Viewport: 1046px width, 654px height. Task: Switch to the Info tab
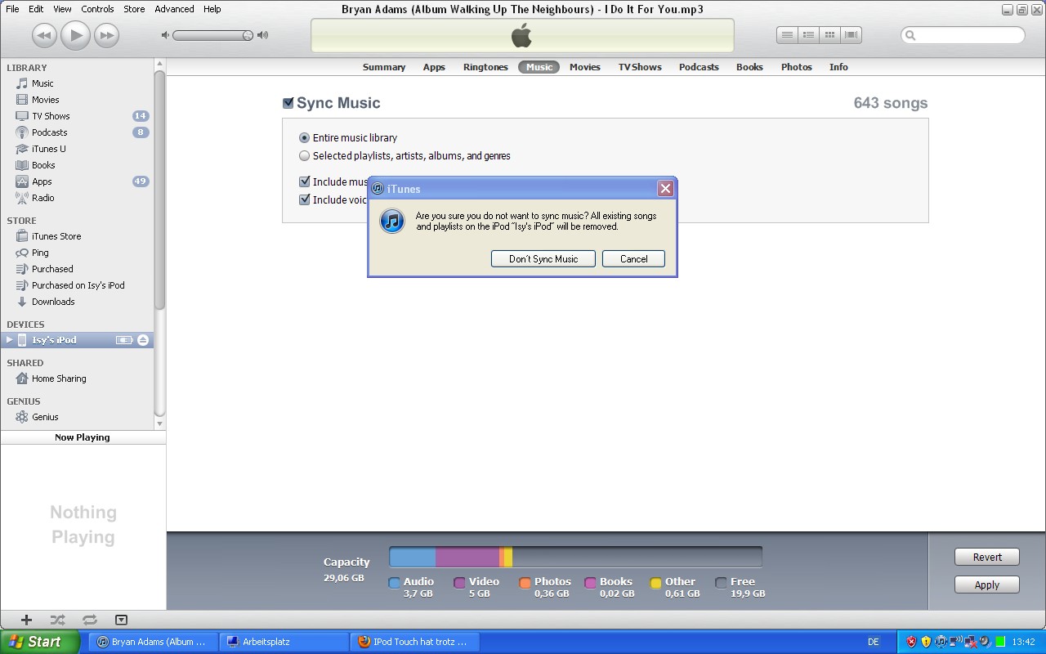838,67
